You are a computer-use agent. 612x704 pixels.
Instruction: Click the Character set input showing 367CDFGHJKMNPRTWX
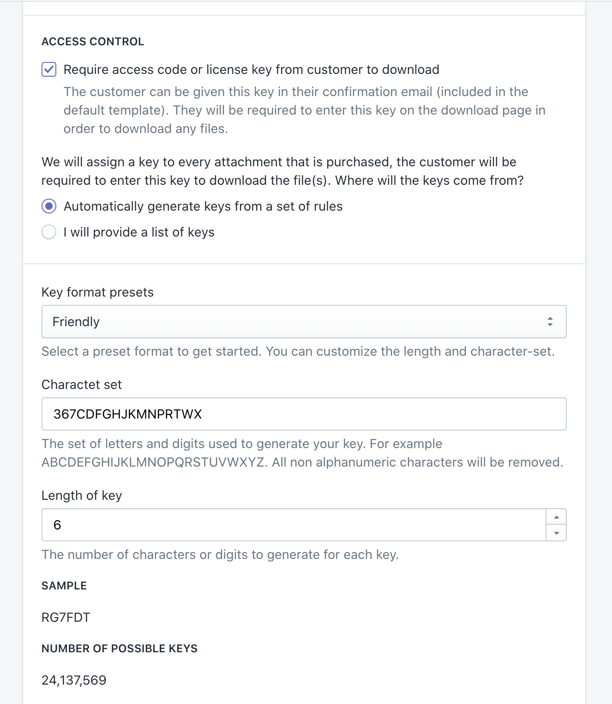304,414
